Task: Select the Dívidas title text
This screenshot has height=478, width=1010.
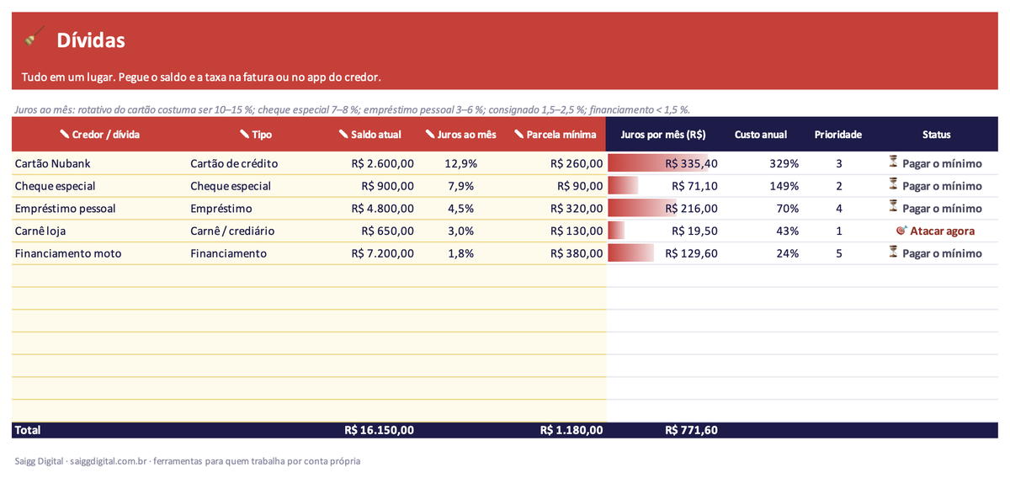Action: coord(91,40)
